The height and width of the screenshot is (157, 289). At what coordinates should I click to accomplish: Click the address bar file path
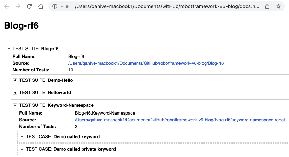click(167, 6)
